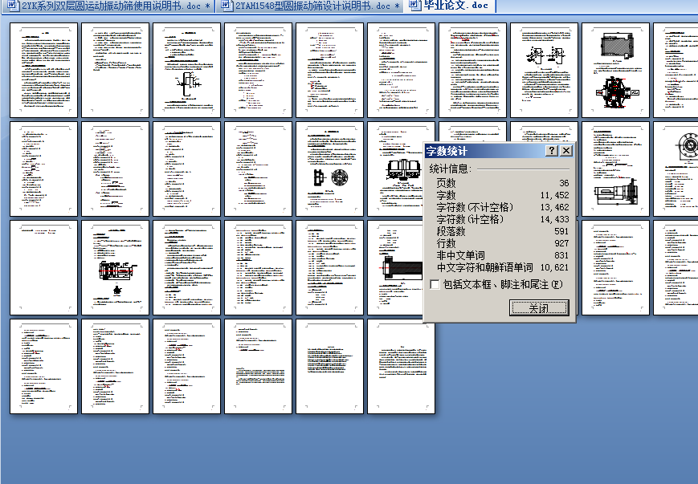Select page 15 thumbnail with coupling drawing
The width and height of the screenshot is (698, 484).
329,169
